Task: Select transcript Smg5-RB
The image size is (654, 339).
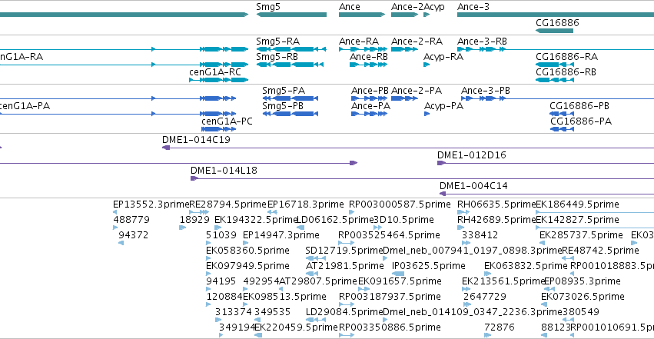Action: point(277,57)
